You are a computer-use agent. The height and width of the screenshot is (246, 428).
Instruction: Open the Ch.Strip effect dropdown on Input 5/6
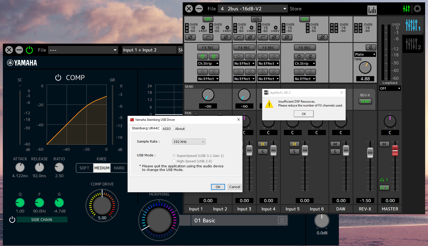(305, 63)
